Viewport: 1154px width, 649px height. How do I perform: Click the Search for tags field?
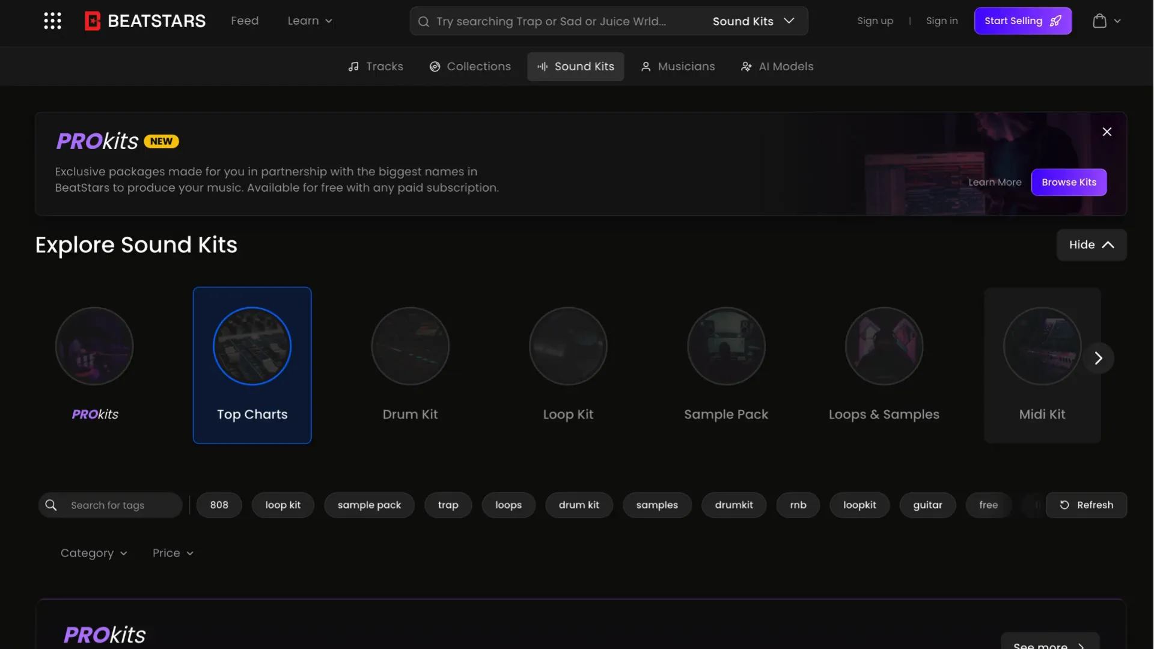click(x=111, y=505)
